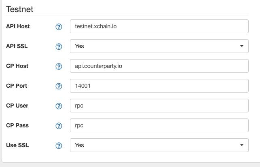
Task: Click the Use SSL label
Action: point(17,145)
